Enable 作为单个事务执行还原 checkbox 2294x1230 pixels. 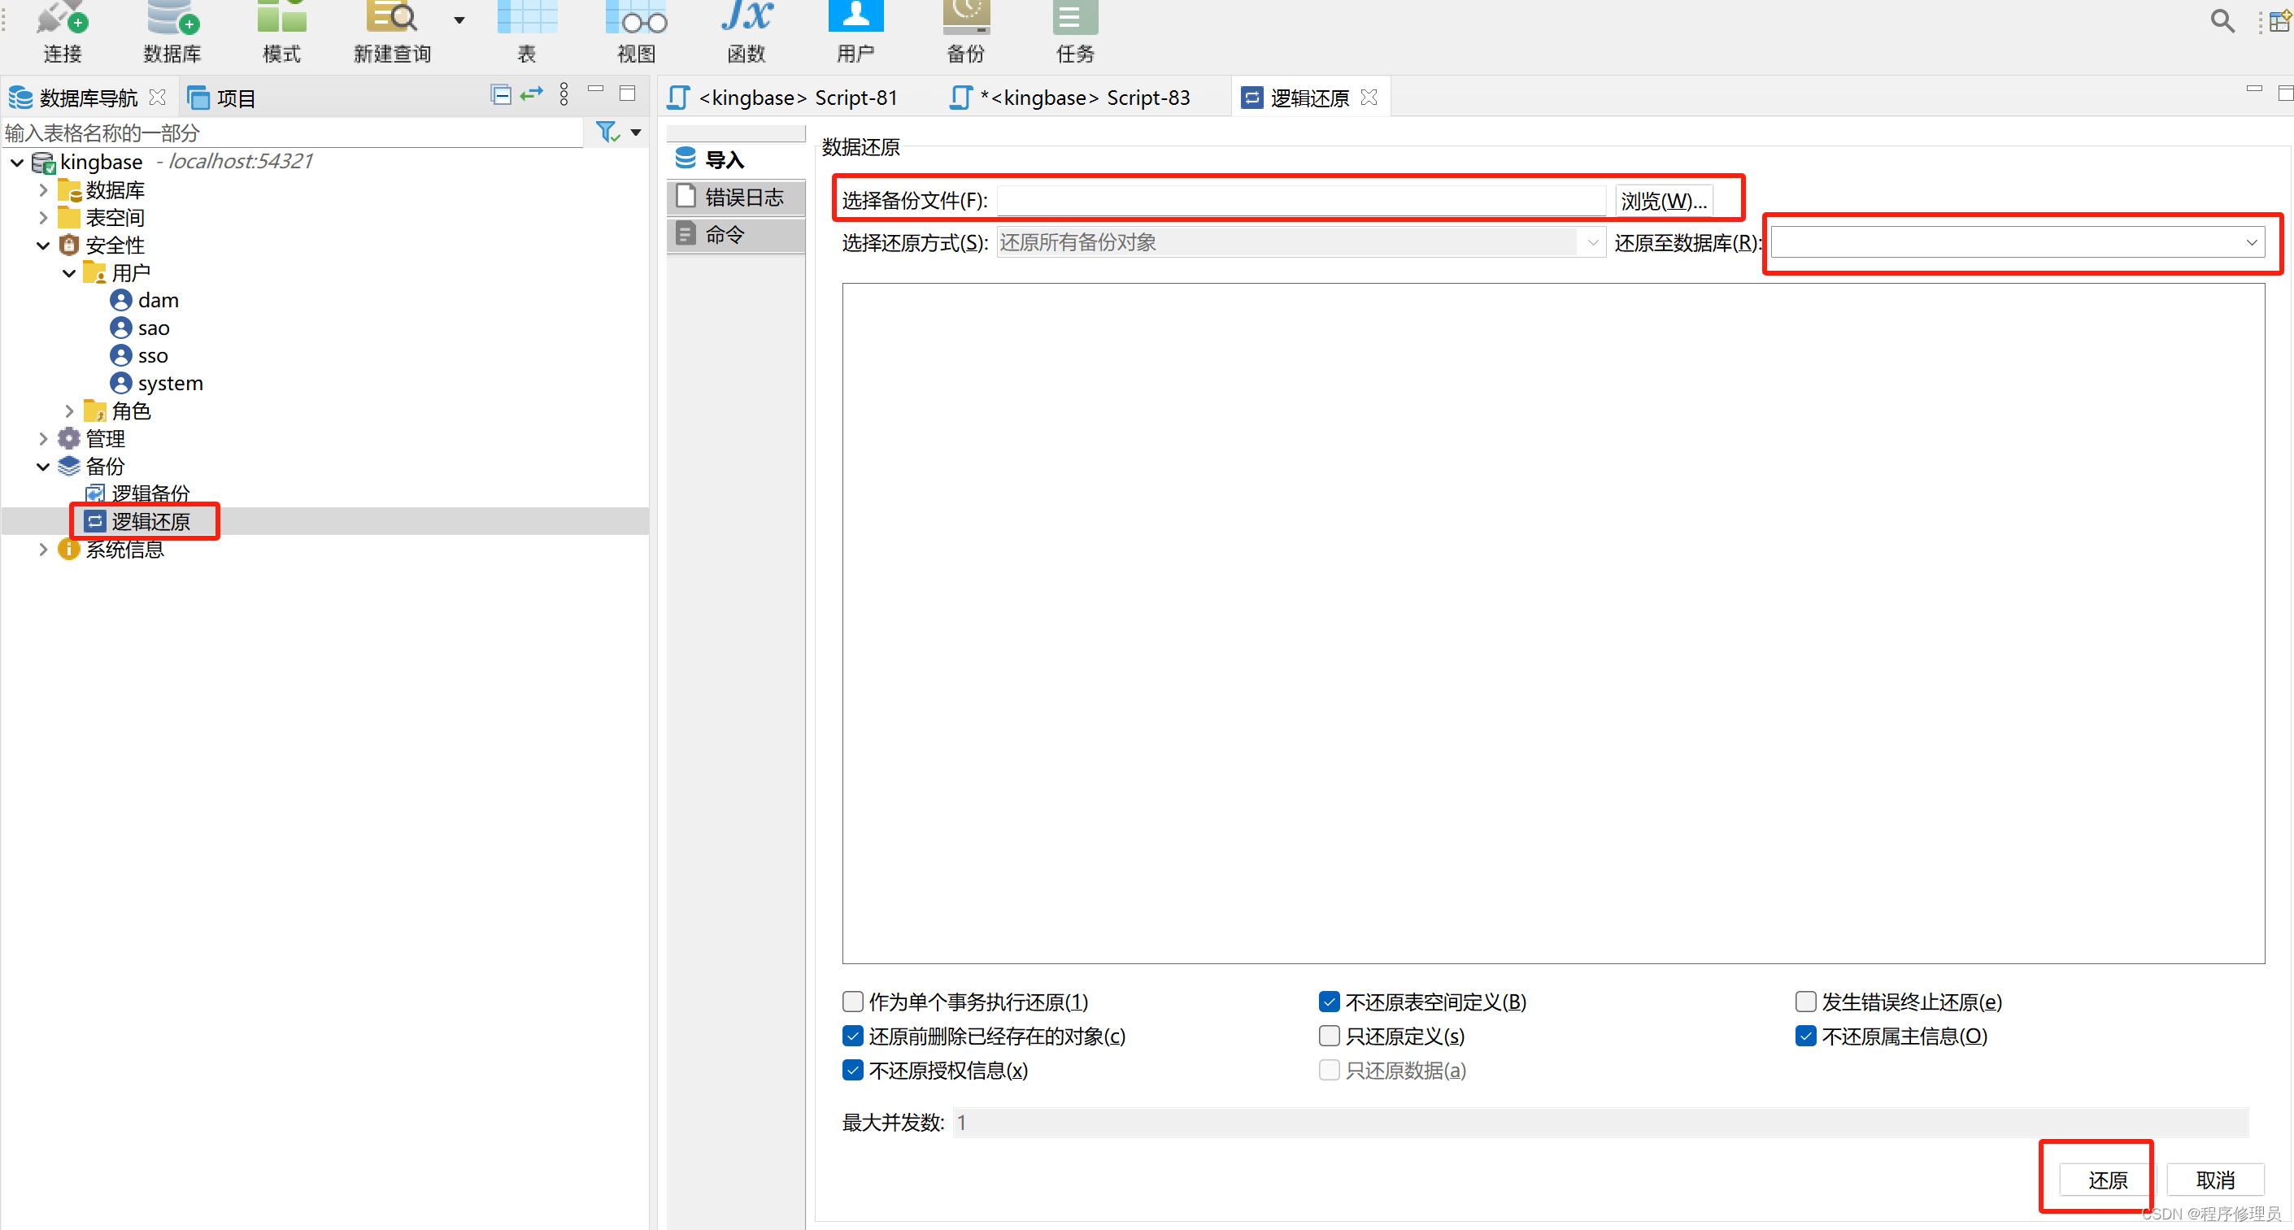coord(852,1002)
